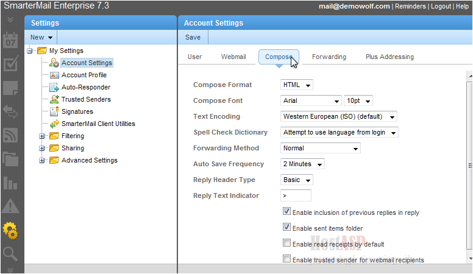Click the Sharing folder icon

coord(54,148)
